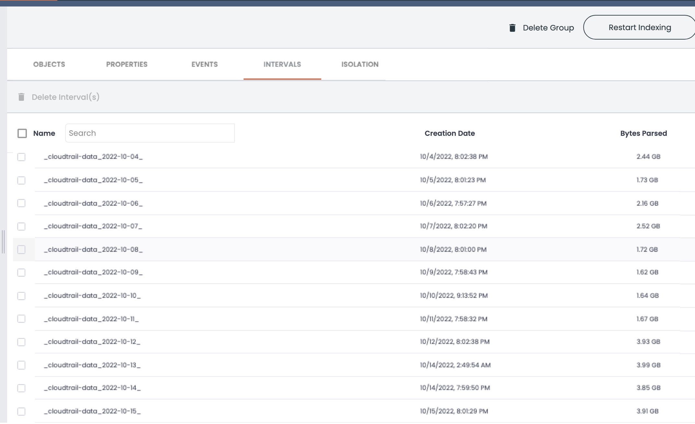
Task: Focus the Name search input field
Action: click(150, 133)
